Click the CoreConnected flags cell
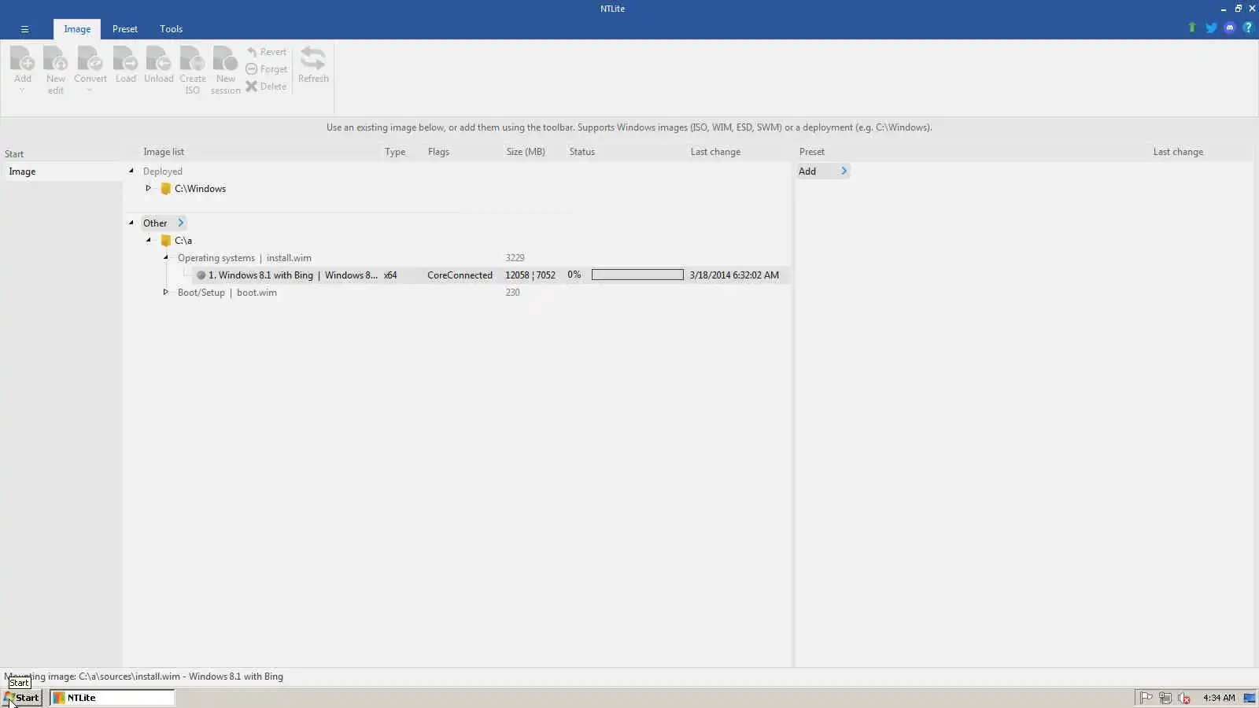 460,275
